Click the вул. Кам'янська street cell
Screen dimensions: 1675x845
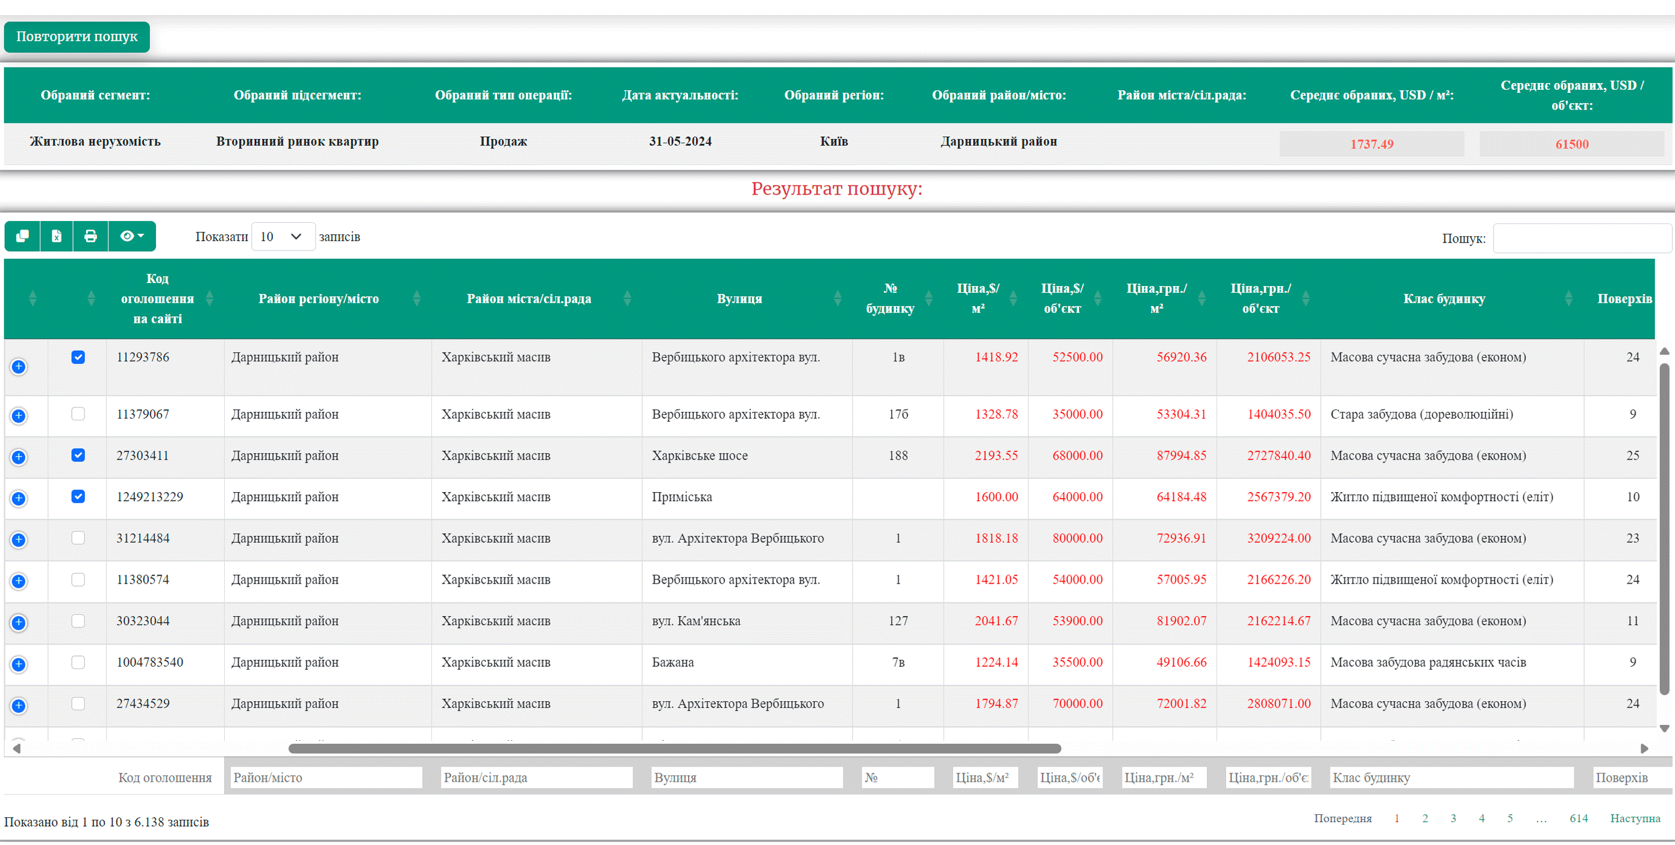747,622
